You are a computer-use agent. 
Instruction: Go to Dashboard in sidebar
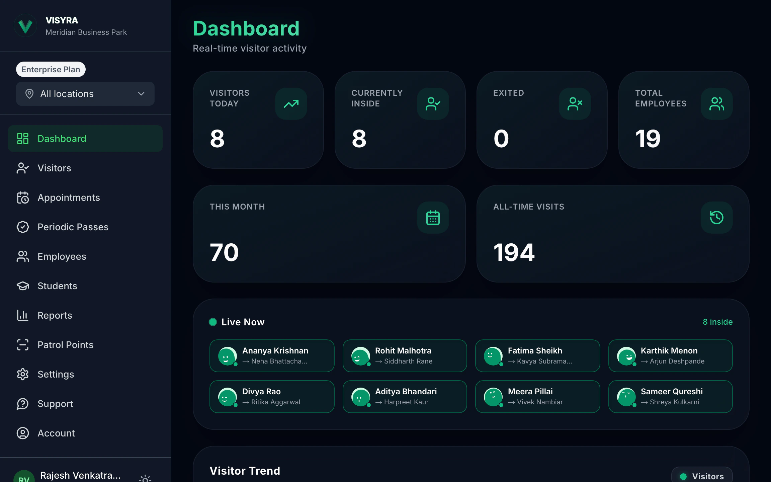85,139
